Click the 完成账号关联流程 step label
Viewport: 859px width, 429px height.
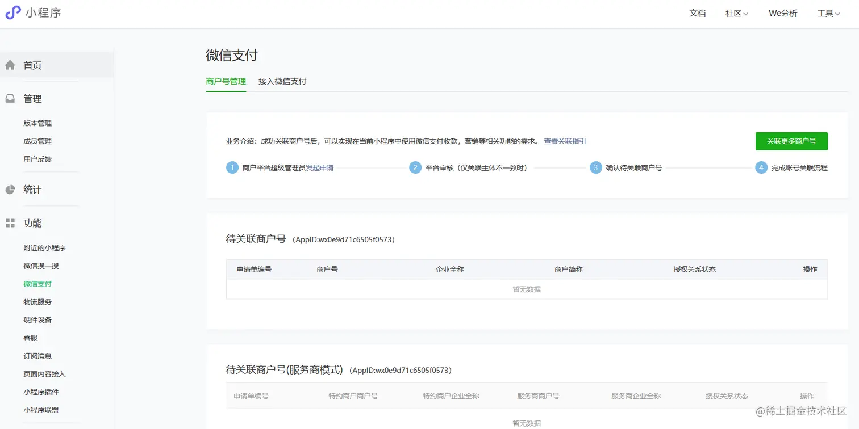point(799,168)
